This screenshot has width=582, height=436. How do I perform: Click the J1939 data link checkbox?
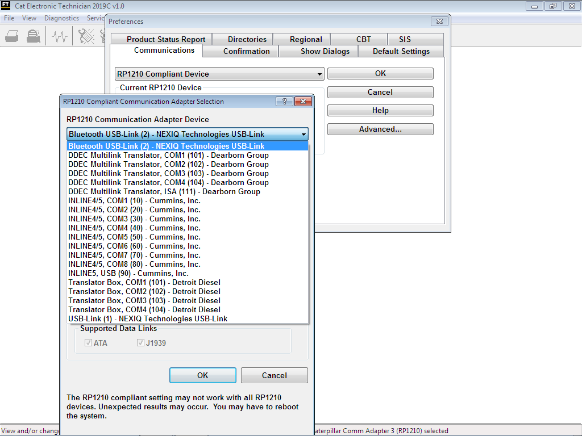click(x=140, y=342)
